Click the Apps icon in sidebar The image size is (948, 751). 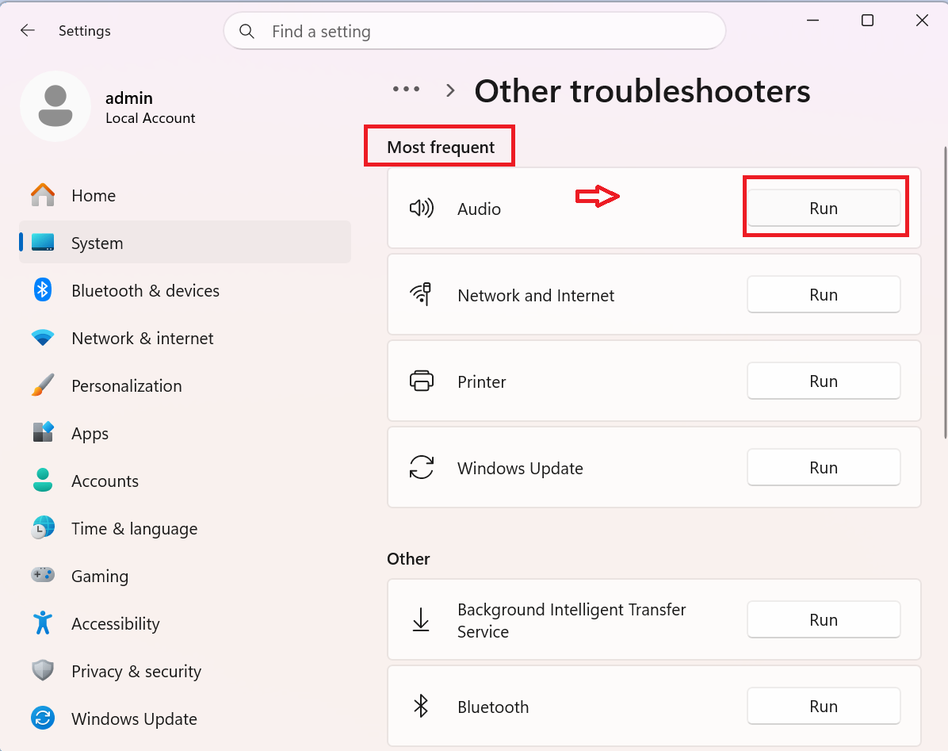tap(43, 432)
